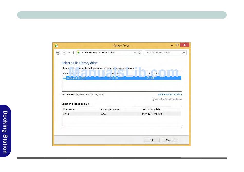The image size is (244, 172).
Task: Open the recent locations dropdown arrow
Action: pyautogui.click(x=69, y=53)
